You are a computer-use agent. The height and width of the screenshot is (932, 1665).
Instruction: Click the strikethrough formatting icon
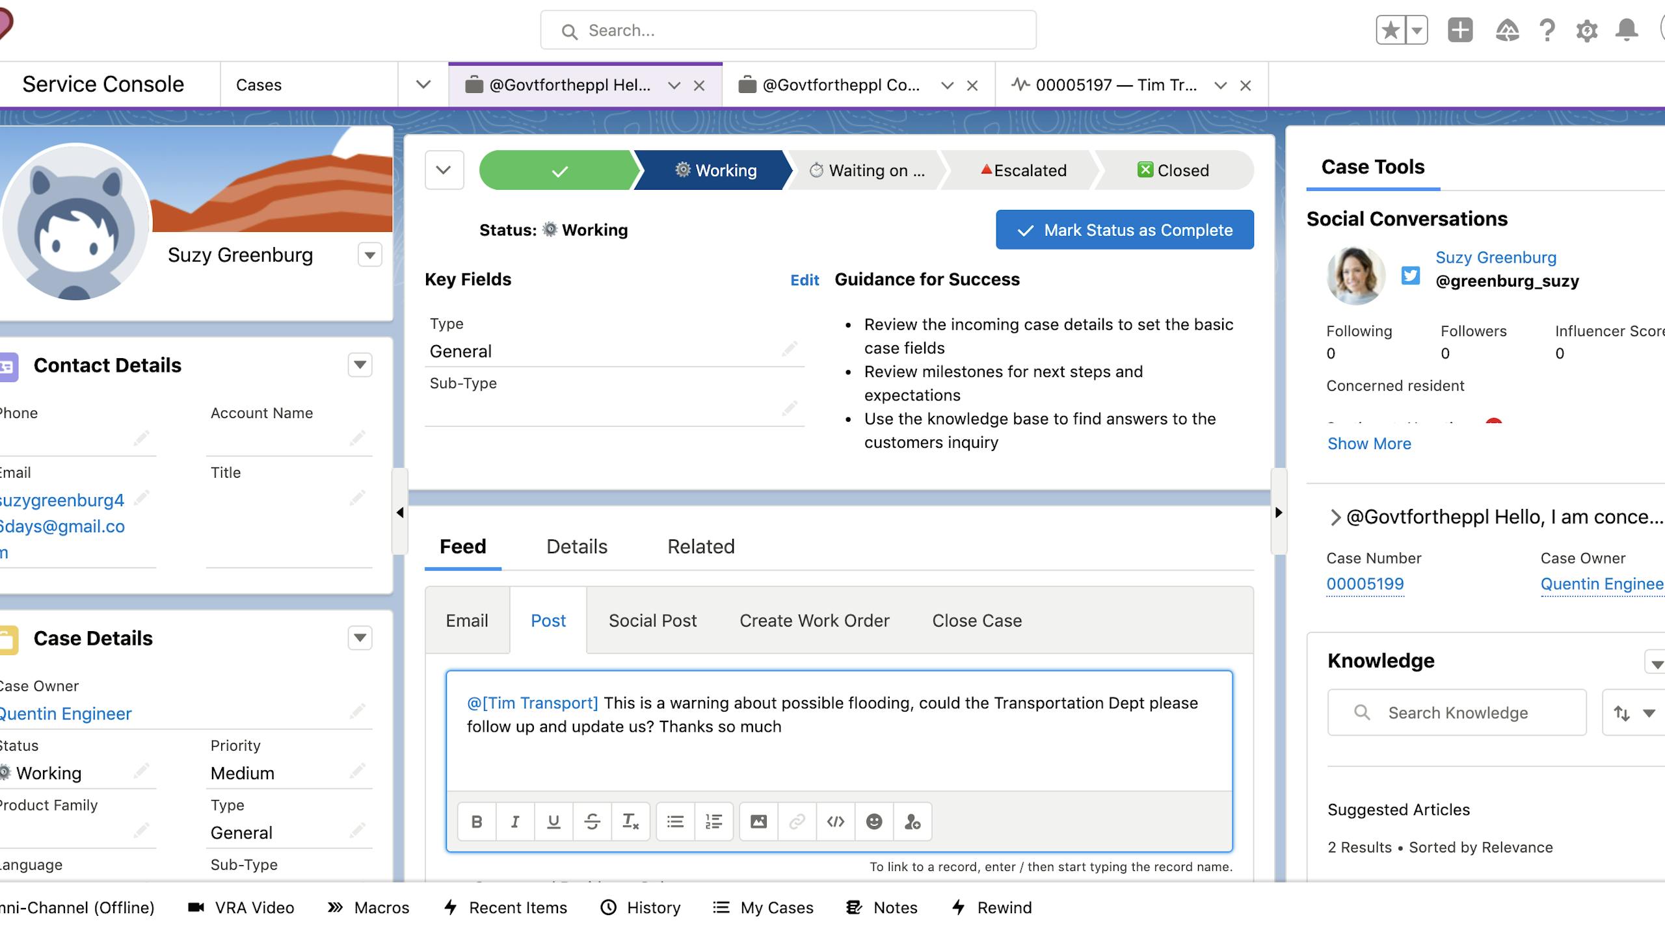(592, 822)
